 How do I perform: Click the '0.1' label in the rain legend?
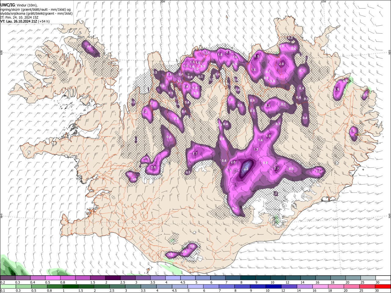coord(2,291)
